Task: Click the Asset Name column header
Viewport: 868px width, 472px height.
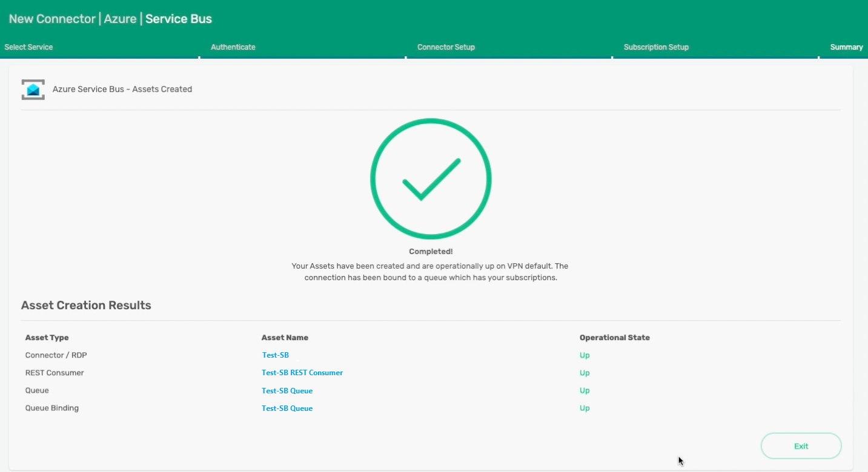Action: [x=285, y=338]
